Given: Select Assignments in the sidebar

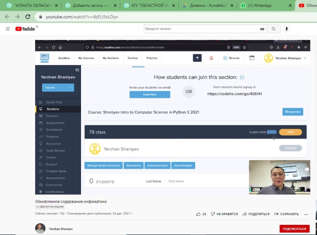Looking at the screenshot, I should click(x=55, y=122).
